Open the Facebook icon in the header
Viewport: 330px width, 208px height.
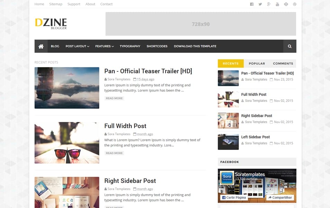point(251,4)
